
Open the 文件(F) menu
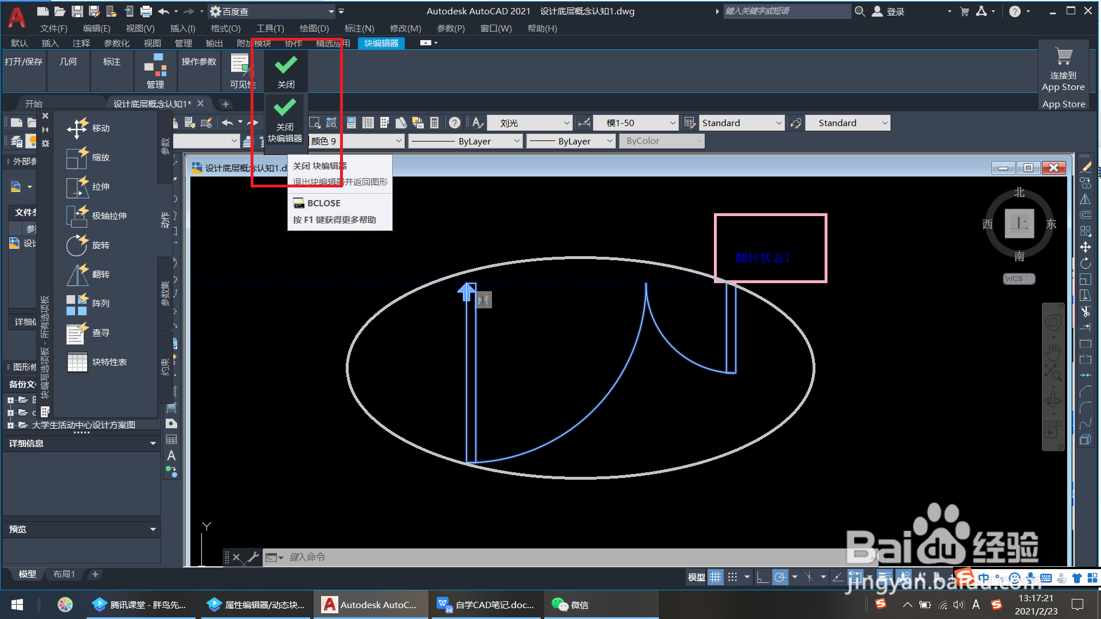[x=53, y=28]
